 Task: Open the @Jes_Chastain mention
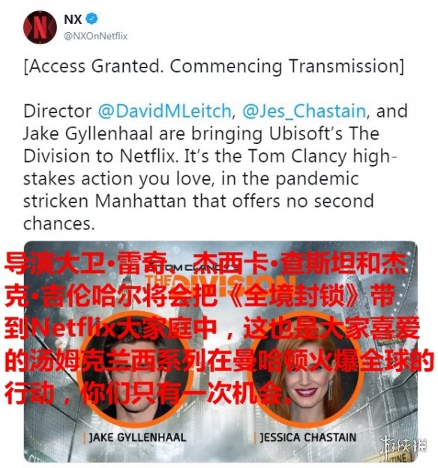[x=304, y=111]
